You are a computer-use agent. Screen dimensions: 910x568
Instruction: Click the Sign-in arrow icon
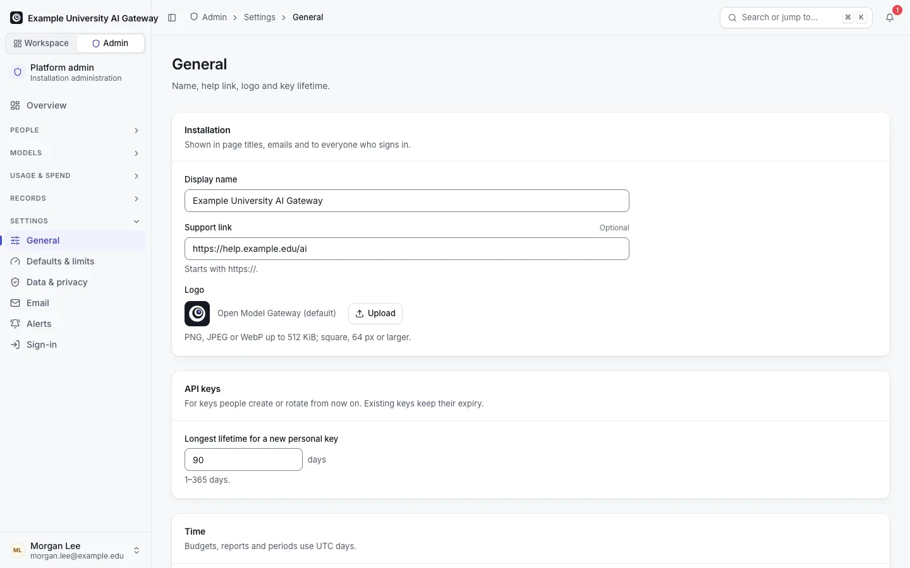click(x=15, y=345)
